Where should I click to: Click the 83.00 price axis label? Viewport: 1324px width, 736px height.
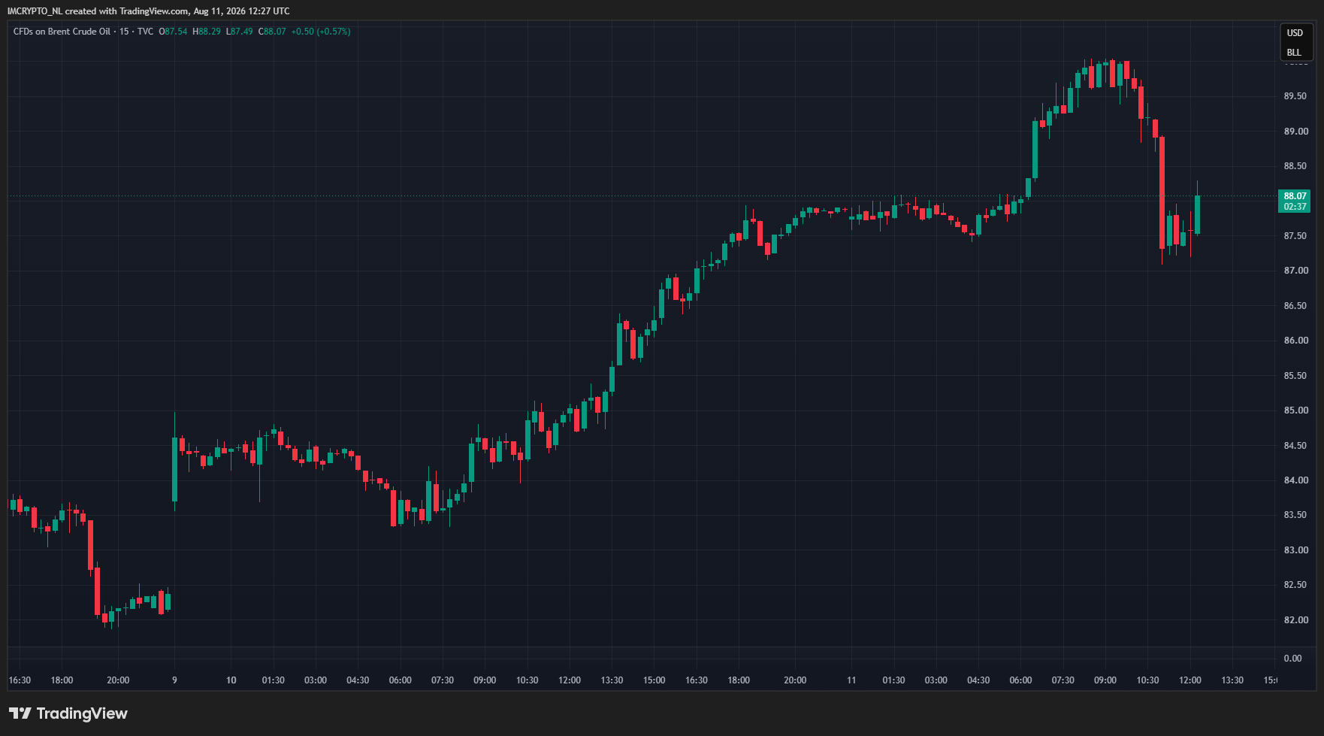point(1295,550)
